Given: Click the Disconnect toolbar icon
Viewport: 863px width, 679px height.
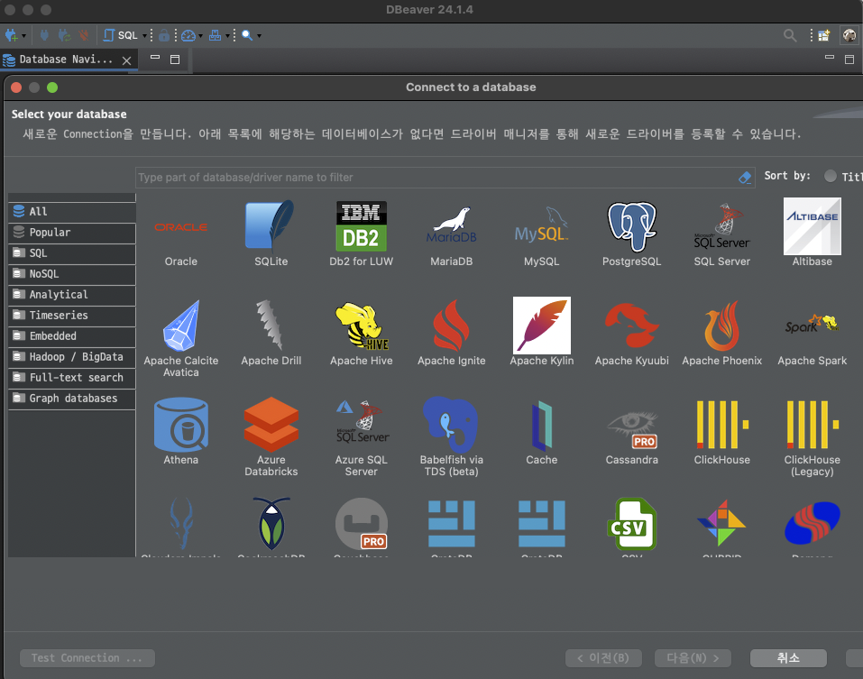Looking at the screenshot, I should tap(84, 36).
